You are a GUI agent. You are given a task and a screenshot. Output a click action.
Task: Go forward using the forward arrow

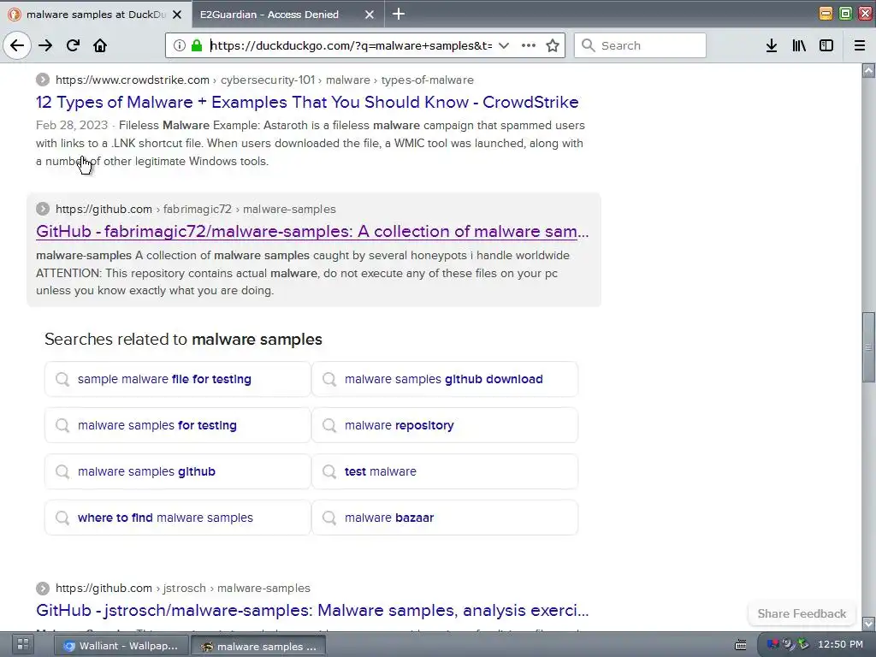[x=45, y=45]
